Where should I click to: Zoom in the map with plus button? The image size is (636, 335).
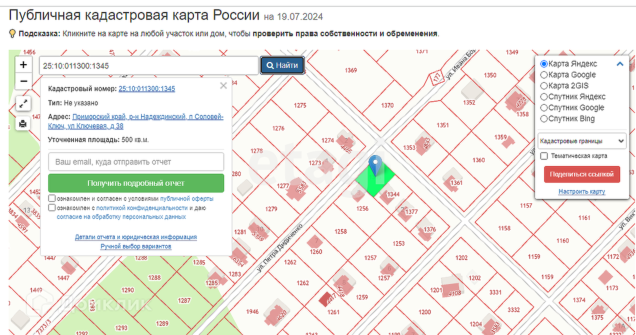click(x=24, y=64)
